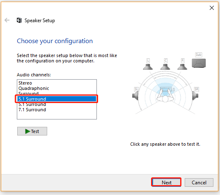Close the Speaker Setup window
This screenshot has height=195, width=220.
coord(212,8)
